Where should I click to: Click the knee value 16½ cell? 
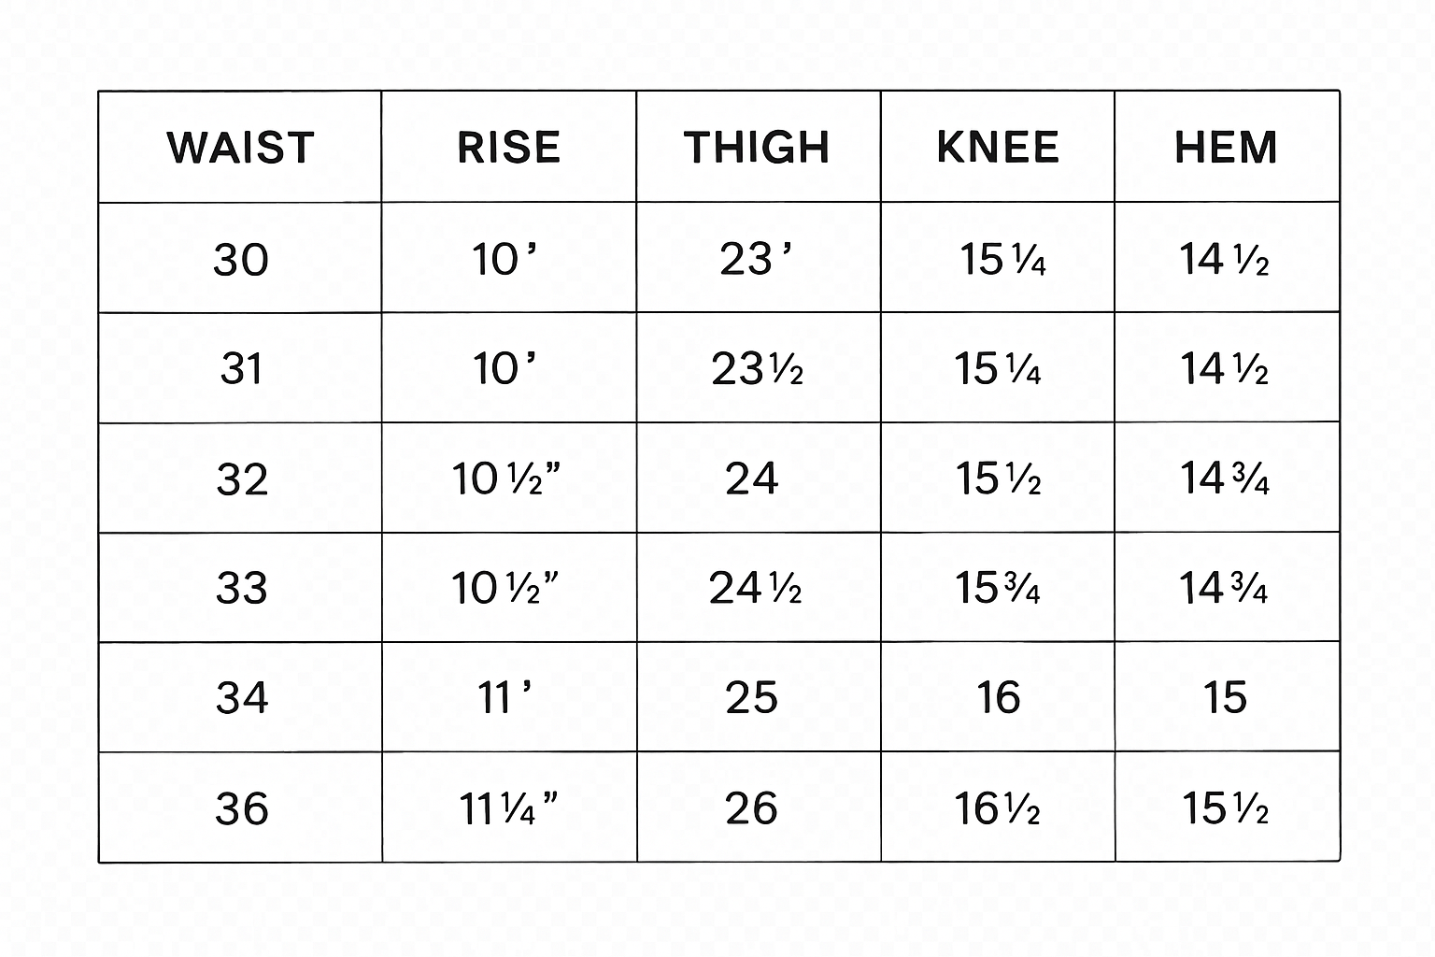coord(997,808)
